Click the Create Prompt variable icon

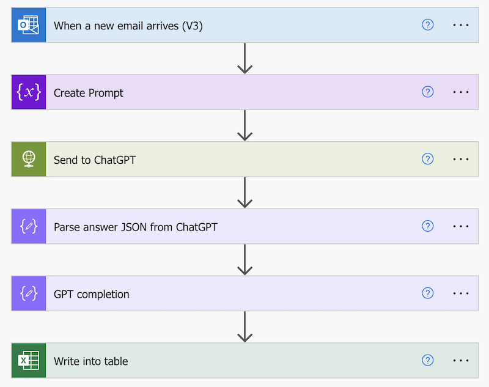[x=28, y=92]
